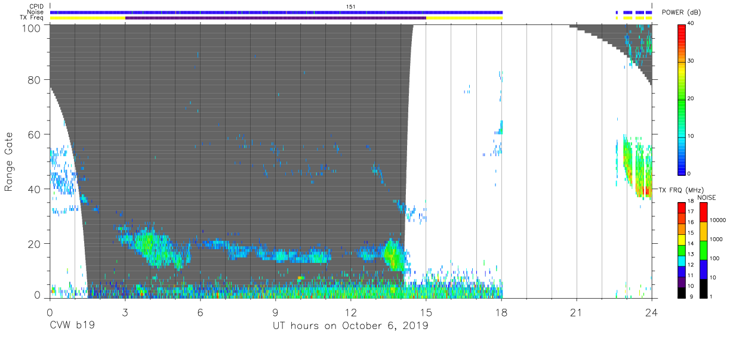
Task: Click the TX Freq row label
Action: tap(33, 17)
